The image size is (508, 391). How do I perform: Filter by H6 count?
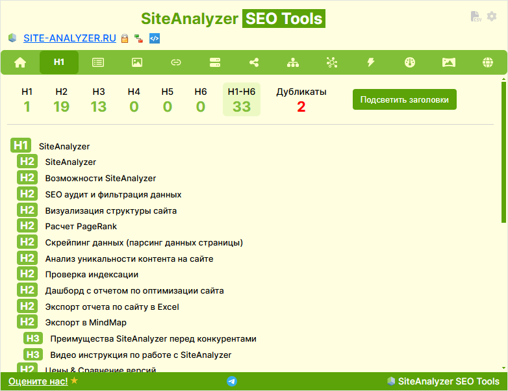tap(201, 100)
